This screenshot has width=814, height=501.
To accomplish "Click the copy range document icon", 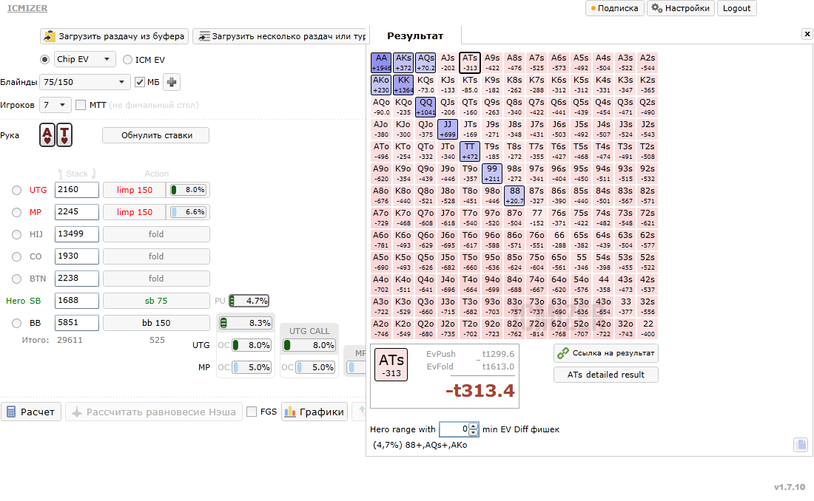I will pos(801,444).
